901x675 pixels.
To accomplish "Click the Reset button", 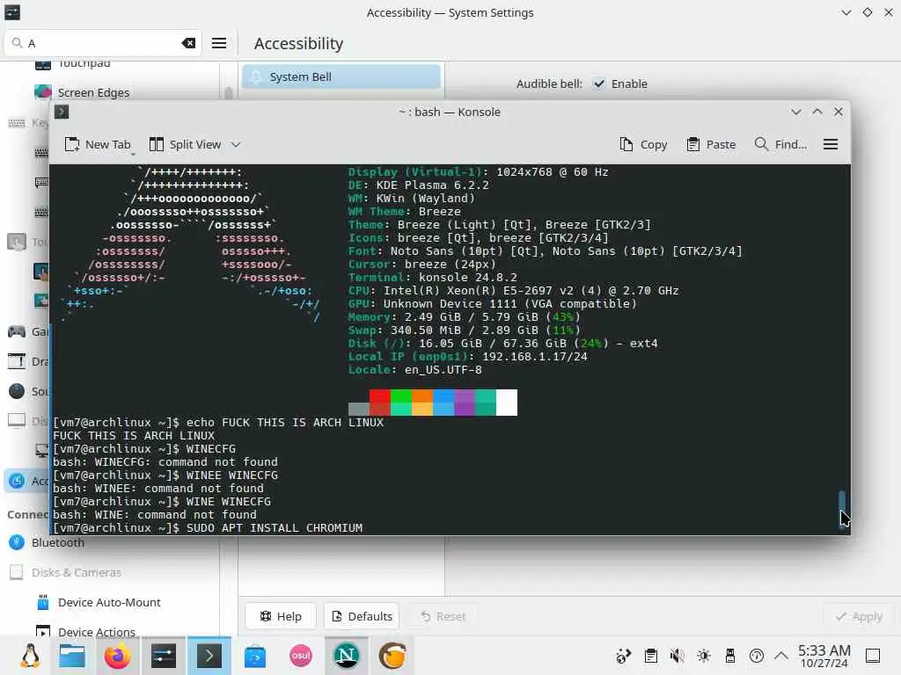I will [443, 616].
